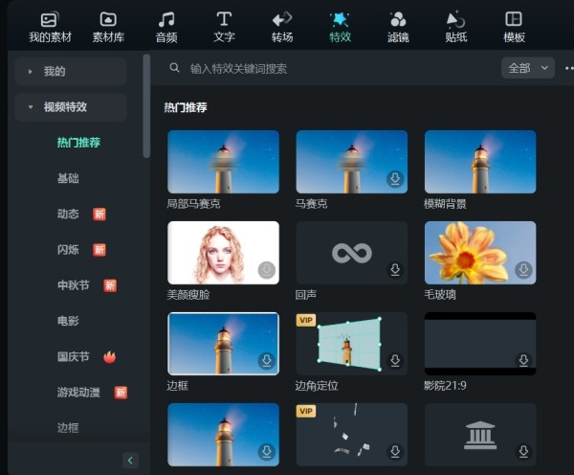Viewport: 574px width, 475px height.
Task: Select the 影院21:9 effect thumbnail
Action: (x=480, y=344)
